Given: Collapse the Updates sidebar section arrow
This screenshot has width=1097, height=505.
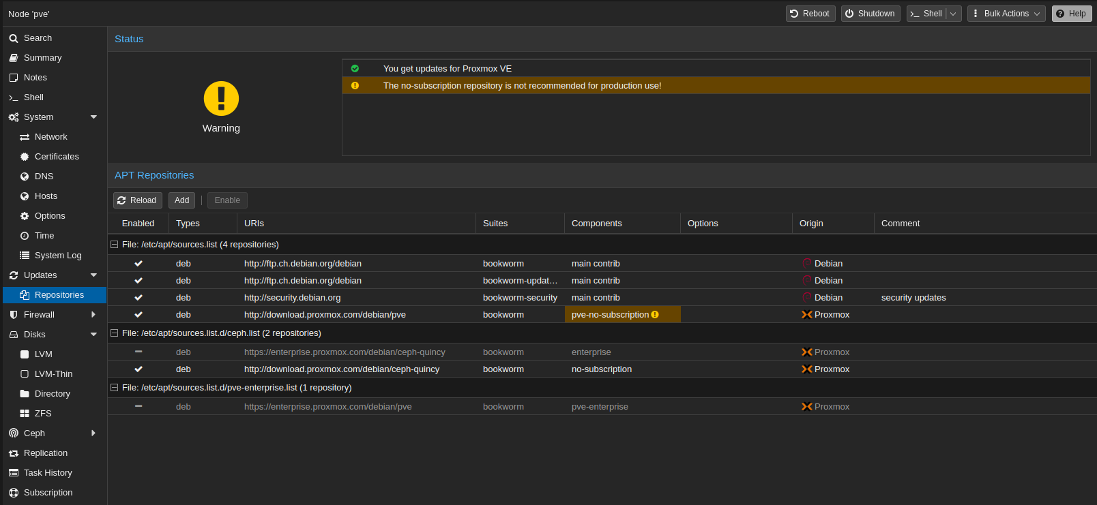Looking at the screenshot, I should [x=93, y=275].
